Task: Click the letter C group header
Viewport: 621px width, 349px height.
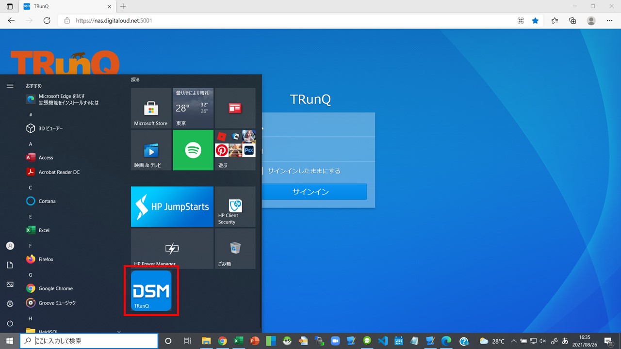Action: tap(31, 188)
